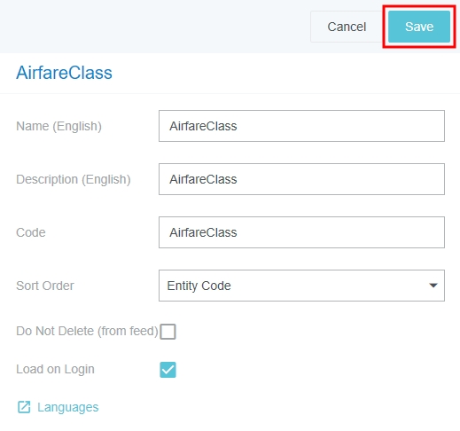Open the Languages link
The height and width of the screenshot is (431, 460).
pyautogui.click(x=67, y=407)
